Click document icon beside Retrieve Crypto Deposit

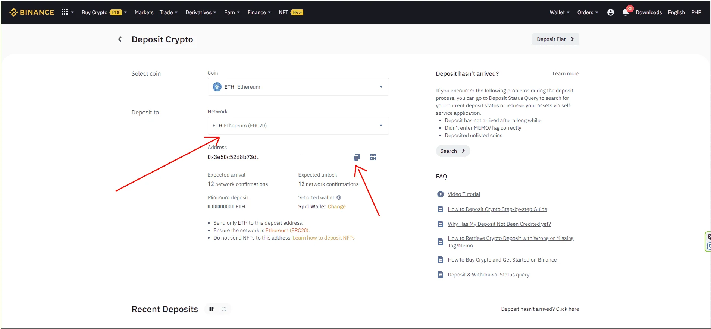click(441, 242)
